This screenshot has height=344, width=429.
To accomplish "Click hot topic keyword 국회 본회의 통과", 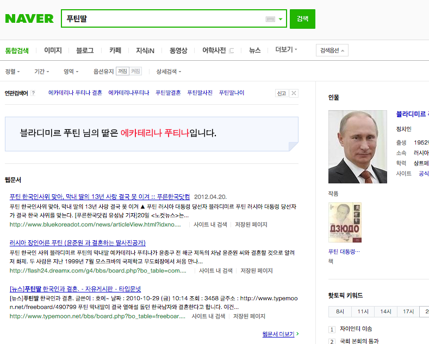I will (x=359, y=341).
